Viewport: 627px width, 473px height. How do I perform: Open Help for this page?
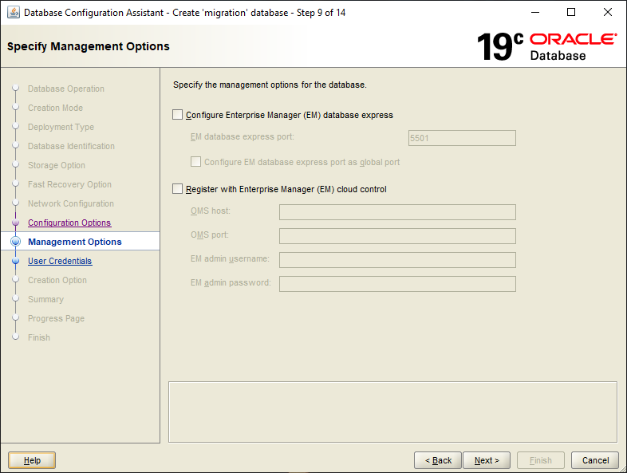(32, 460)
